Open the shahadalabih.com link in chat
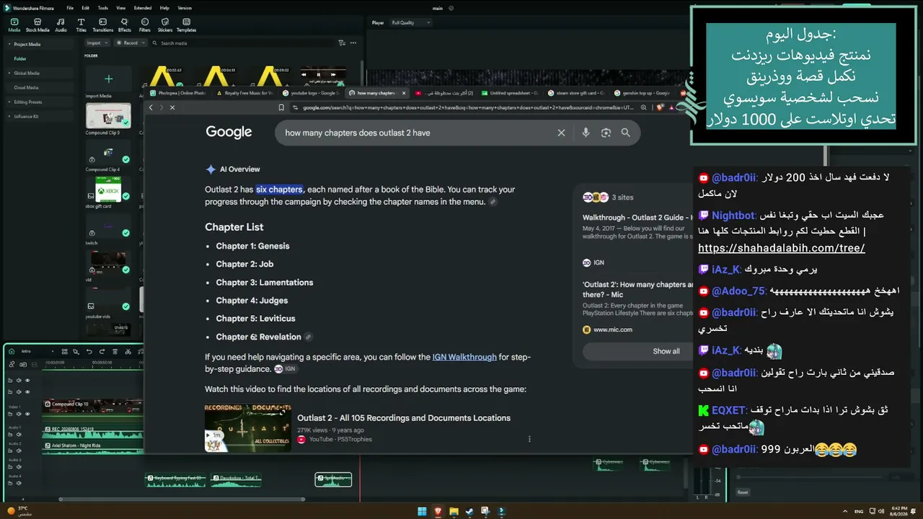 click(782, 248)
